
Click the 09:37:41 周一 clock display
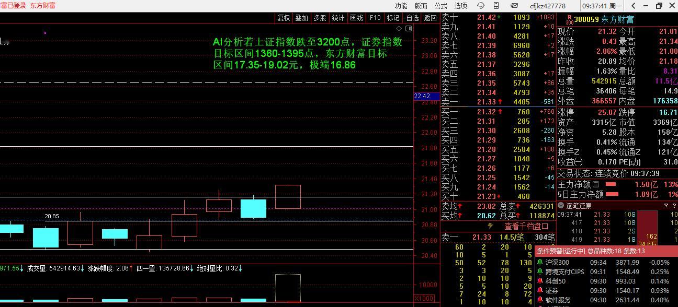[602, 6]
